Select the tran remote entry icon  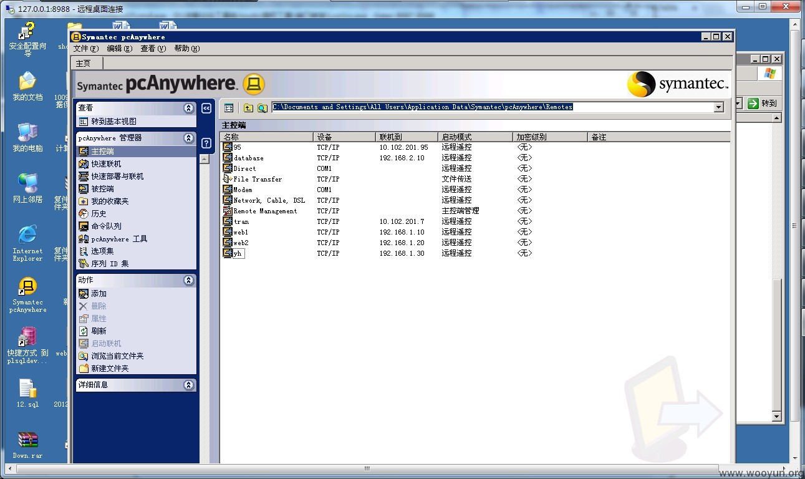[228, 221]
